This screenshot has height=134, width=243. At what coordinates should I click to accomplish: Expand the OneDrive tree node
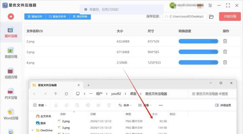point(33,130)
